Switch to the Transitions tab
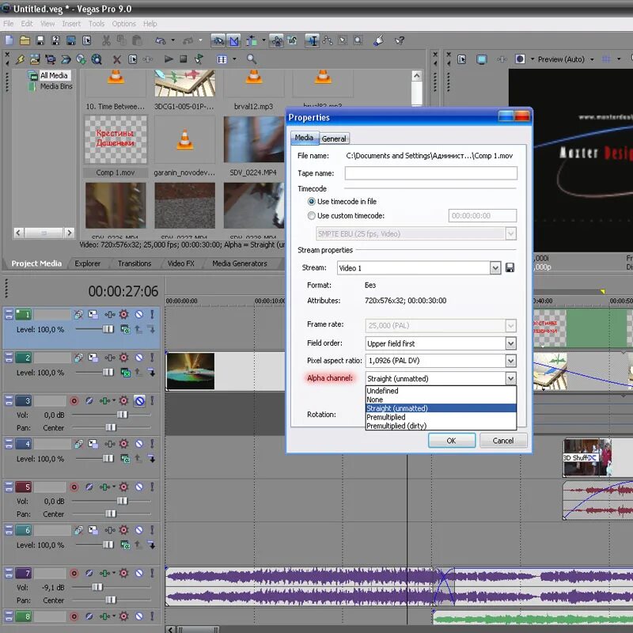This screenshot has height=633, width=633. pos(134,263)
